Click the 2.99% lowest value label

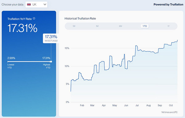pyautogui.click(x=11, y=58)
